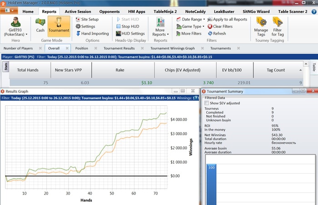Viewport: 318px width, 205px height.
Task: Switch to the Active Session tab
Action: pyautogui.click(x=78, y=11)
